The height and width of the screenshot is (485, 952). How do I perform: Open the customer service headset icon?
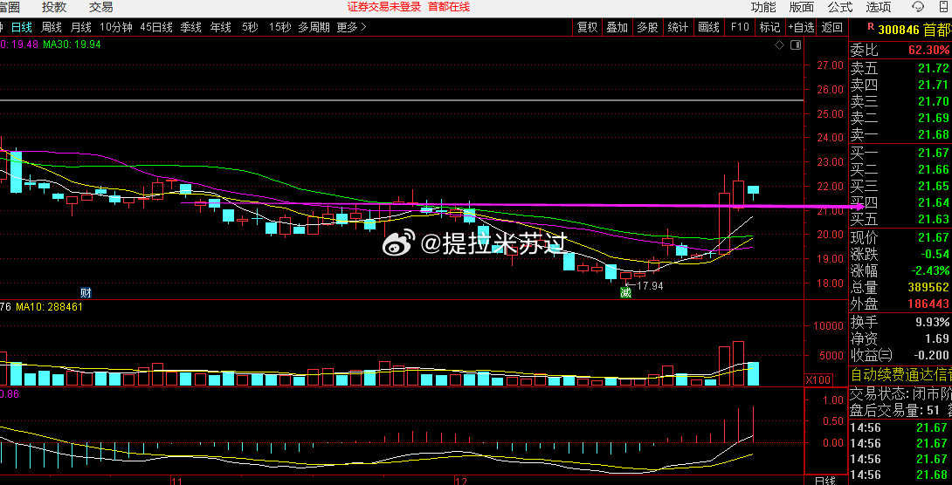tap(919, 7)
